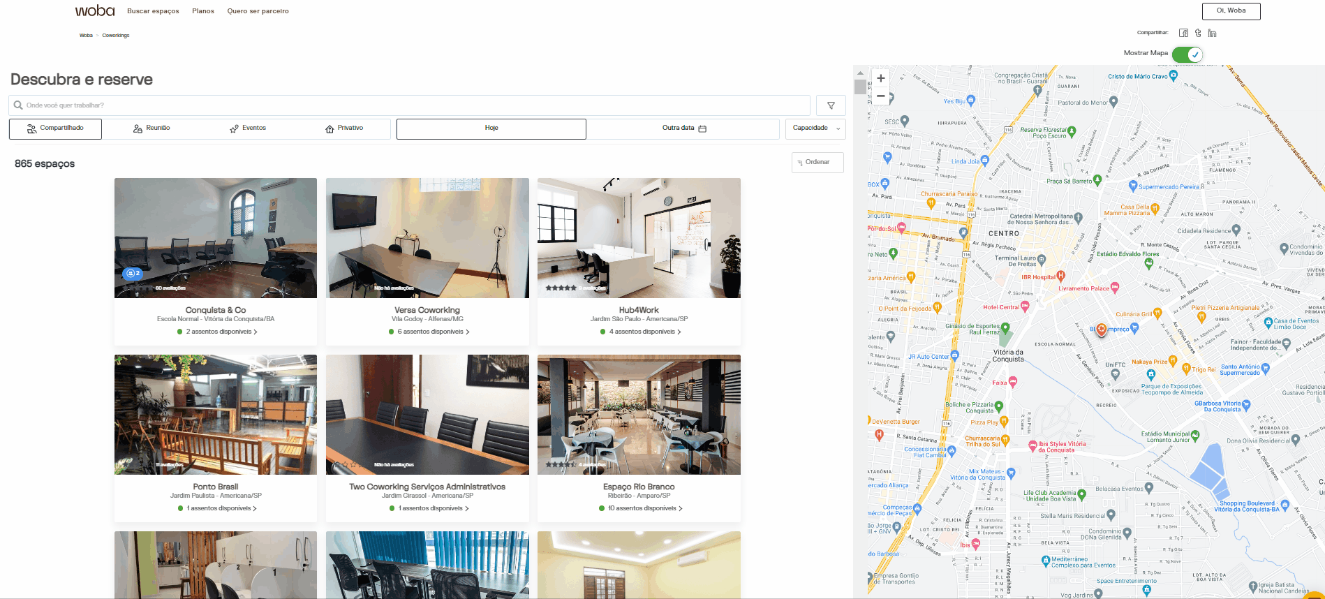Expand 2 assentos disponíveis for Conquista & Co
Image resolution: width=1325 pixels, height=599 pixels.
pyautogui.click(x=218, y=332)
